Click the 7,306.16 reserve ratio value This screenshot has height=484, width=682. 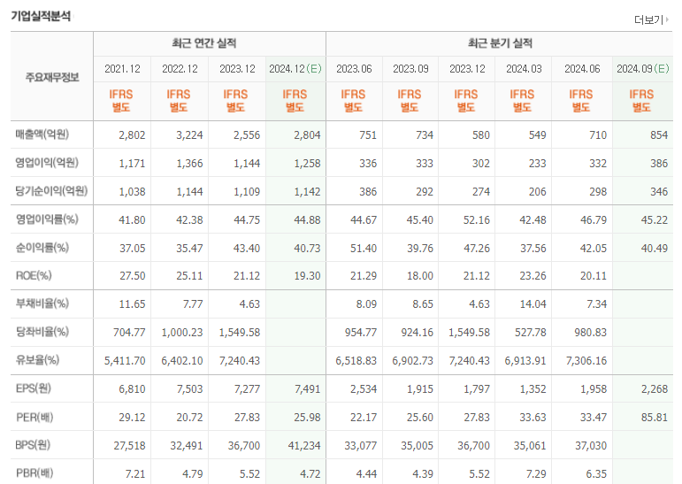click(x=586, y=361)
